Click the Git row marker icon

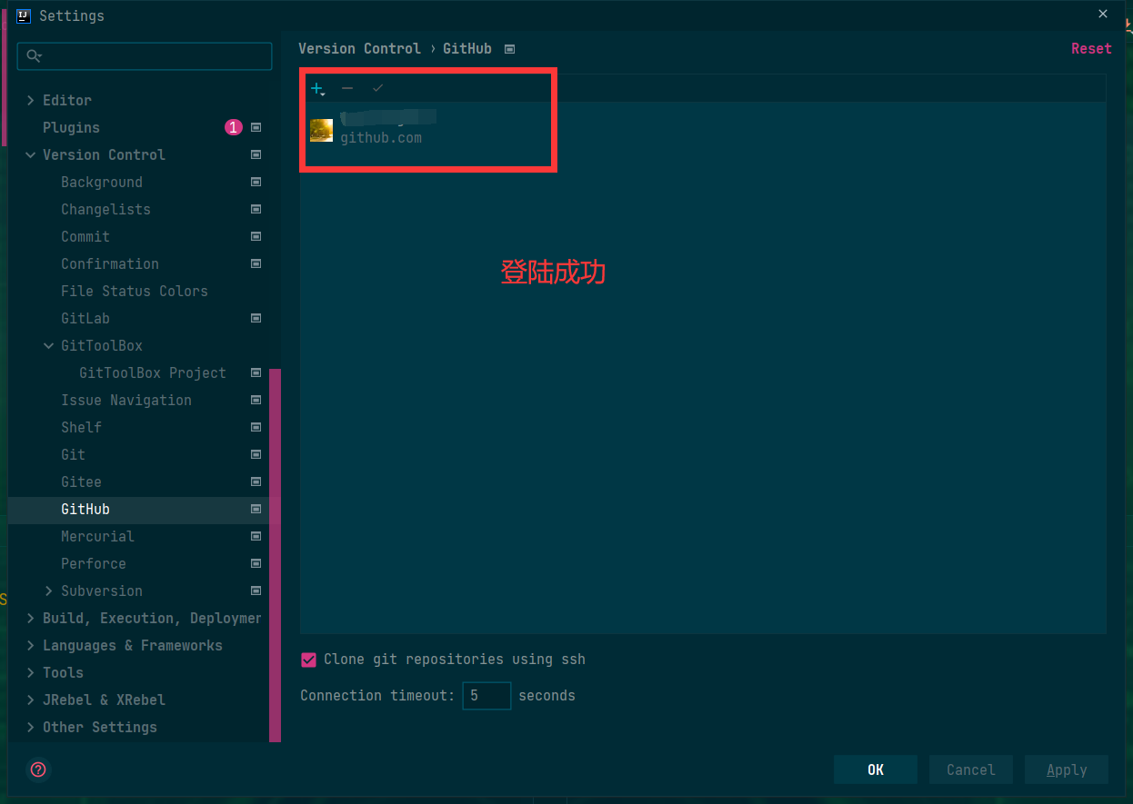(x=256, y=454)
